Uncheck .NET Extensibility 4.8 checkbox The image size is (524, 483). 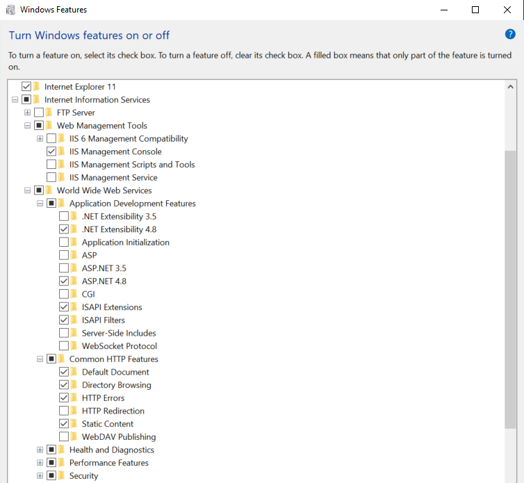(x=64, y=229)
